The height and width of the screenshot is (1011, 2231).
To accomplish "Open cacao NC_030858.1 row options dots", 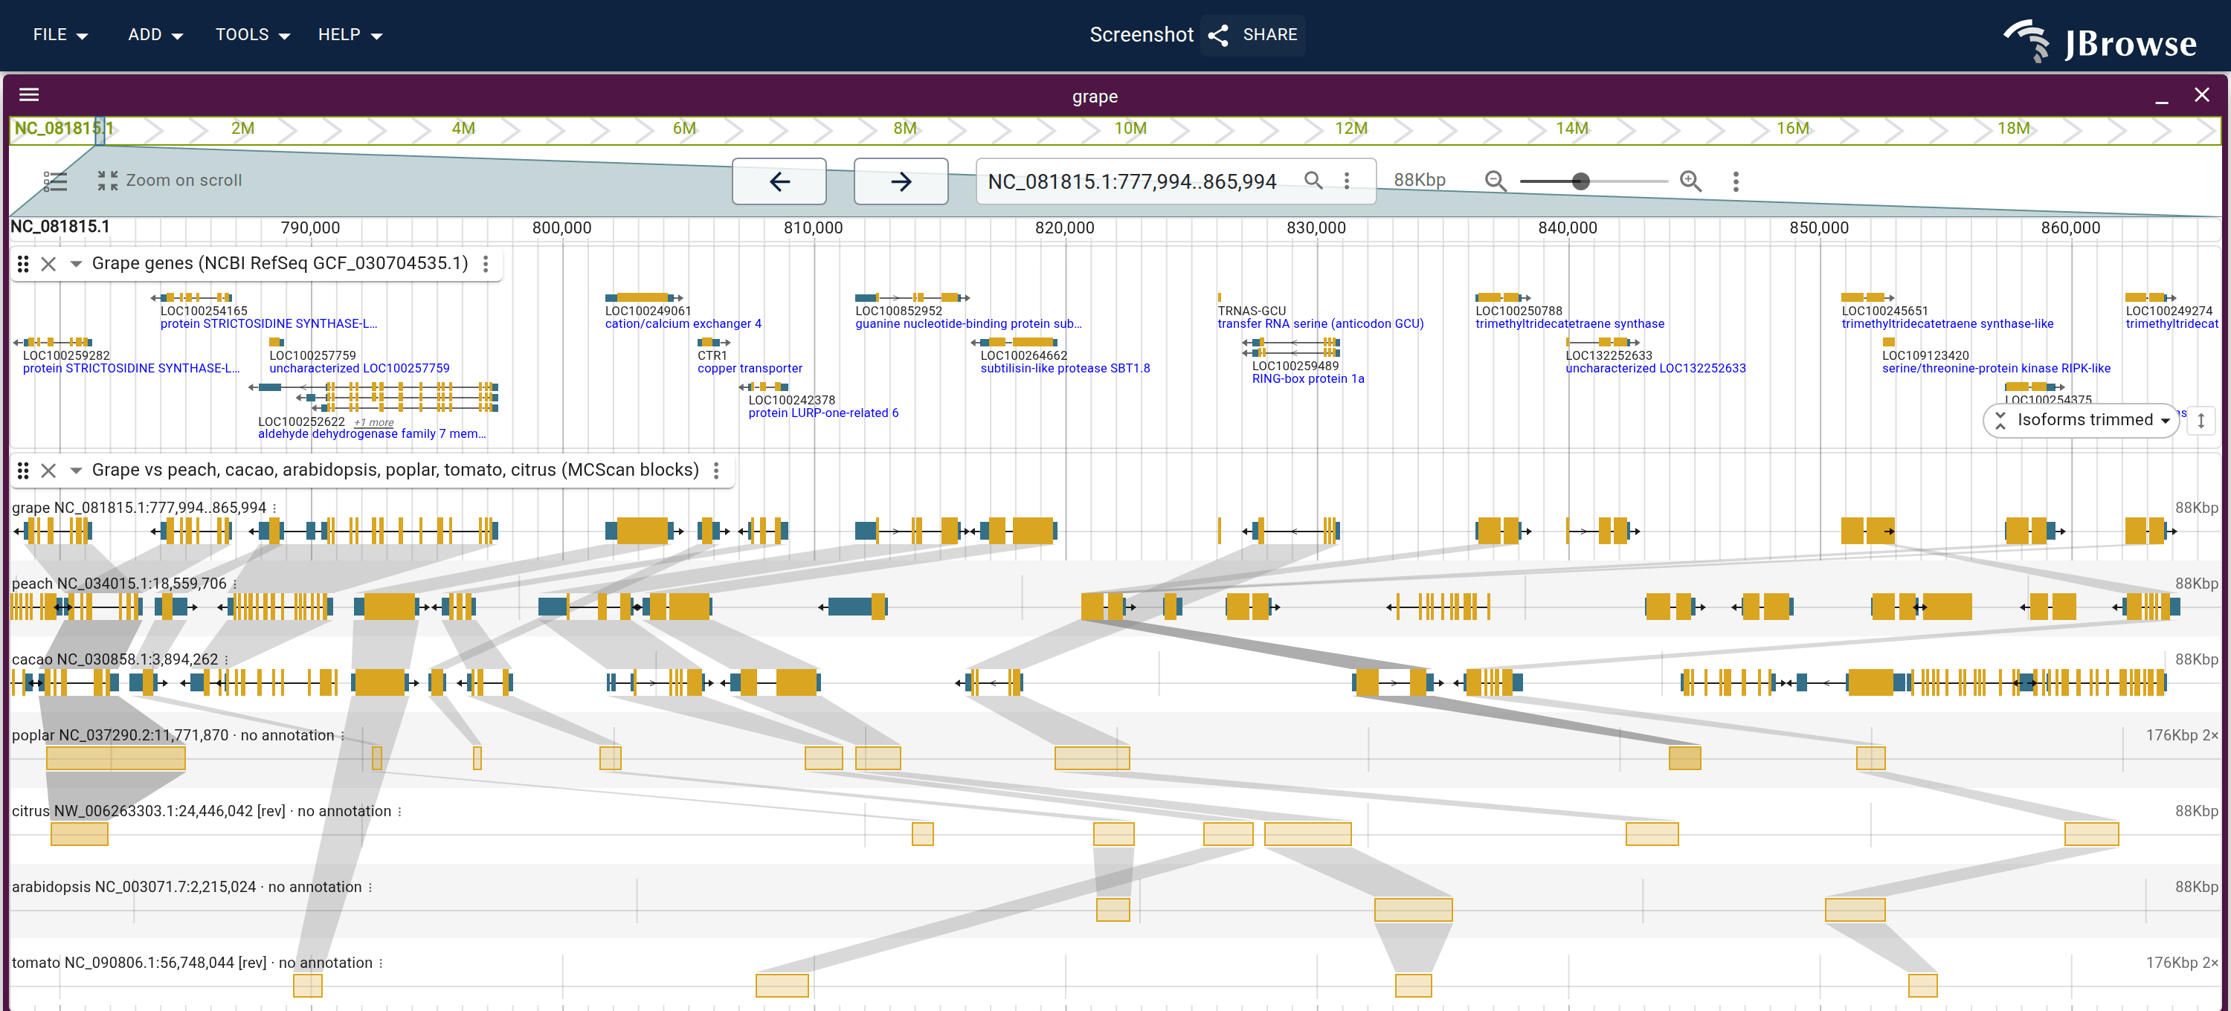I will click(x=226, y=659).
